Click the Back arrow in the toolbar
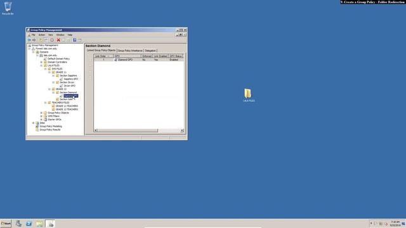The width and height of the screenshot is (406, 228). 29,40
